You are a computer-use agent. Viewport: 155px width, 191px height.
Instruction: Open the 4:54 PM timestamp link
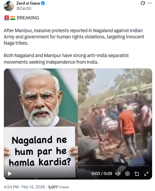pos(11,187)
